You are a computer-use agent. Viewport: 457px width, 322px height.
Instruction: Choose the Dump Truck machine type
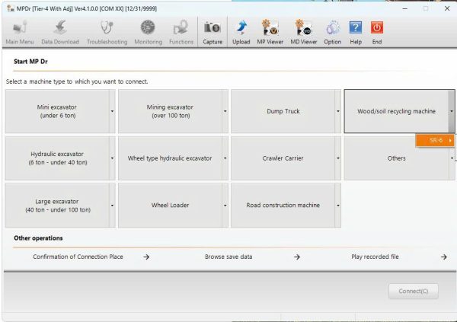click(x=283, y=111)
